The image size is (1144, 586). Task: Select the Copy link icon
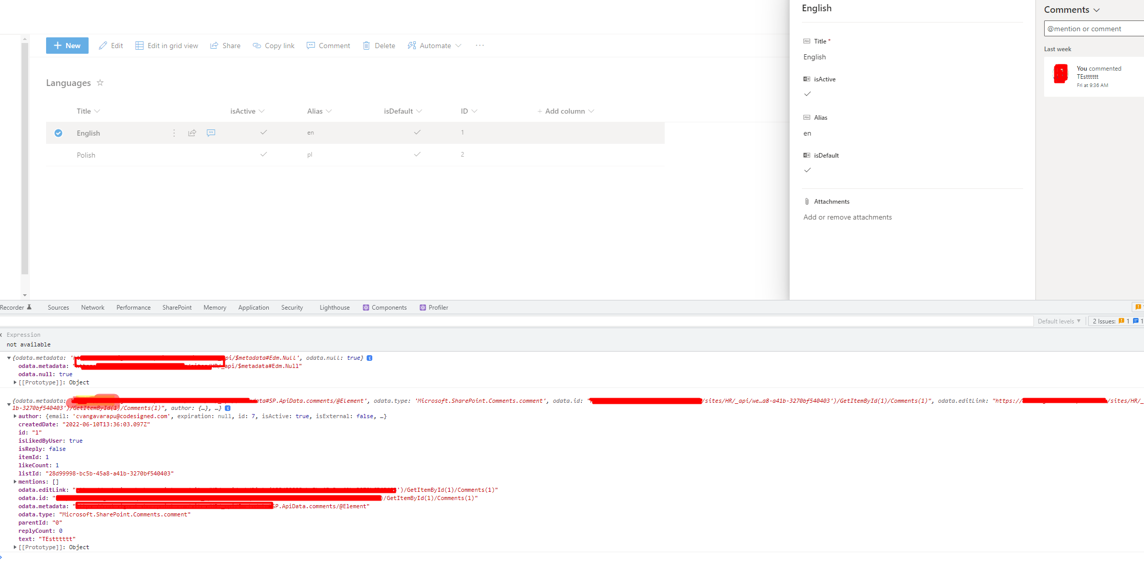click(x=257, y=46)
